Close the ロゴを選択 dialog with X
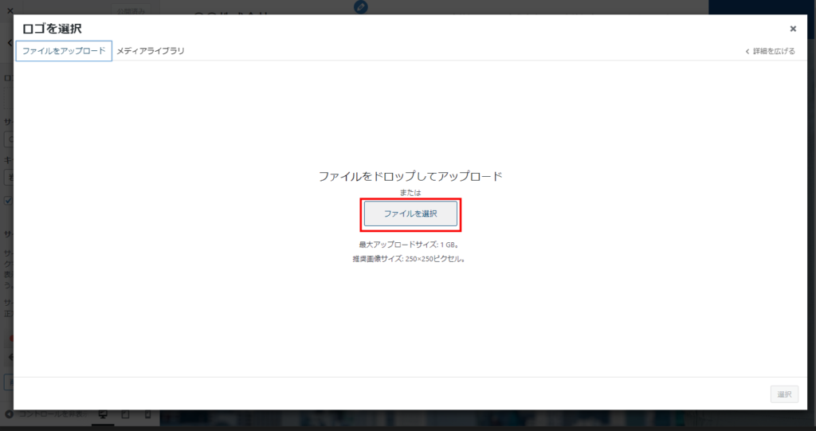 [792, 29]
